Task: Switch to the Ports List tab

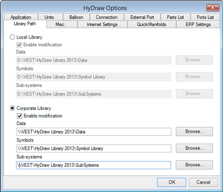Action: [x=205, y=17]
